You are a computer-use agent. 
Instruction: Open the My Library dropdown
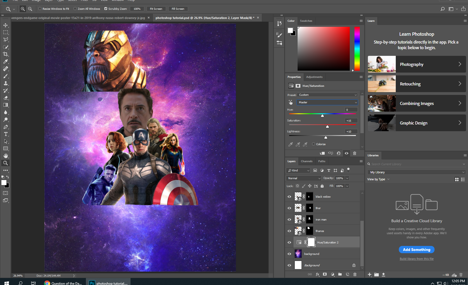coord(416,172)
